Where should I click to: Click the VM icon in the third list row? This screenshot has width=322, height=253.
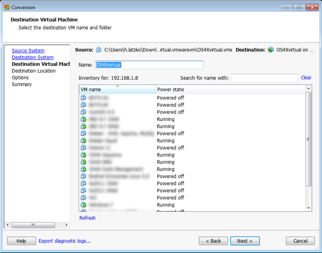(83, 112)
